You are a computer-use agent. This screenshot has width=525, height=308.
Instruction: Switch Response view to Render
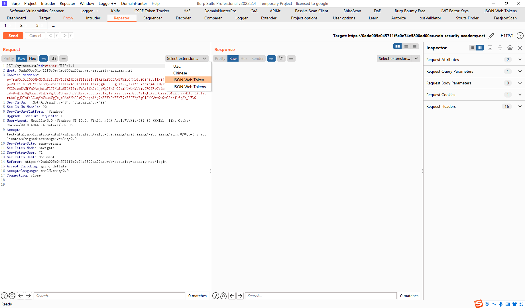[257, 58]
